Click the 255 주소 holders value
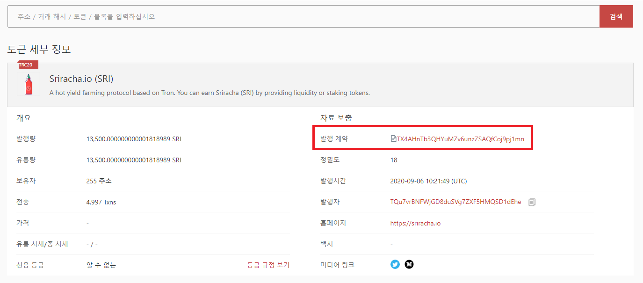Image resolution: width=643 pixels, height=283 pixels. [99, 181]
